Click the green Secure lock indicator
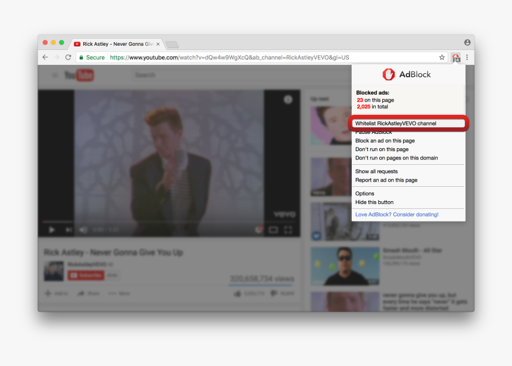 tap(92, 58)
